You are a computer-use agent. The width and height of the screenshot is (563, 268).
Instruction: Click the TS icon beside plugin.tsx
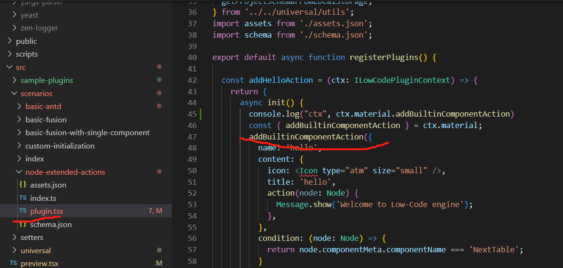pos(23,211)
